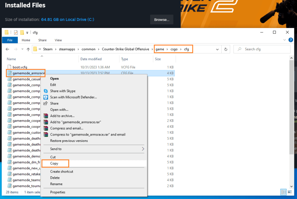Viewport: 297px width, 199px height.
Task: Switch to details view button
Action: [283, 192]
